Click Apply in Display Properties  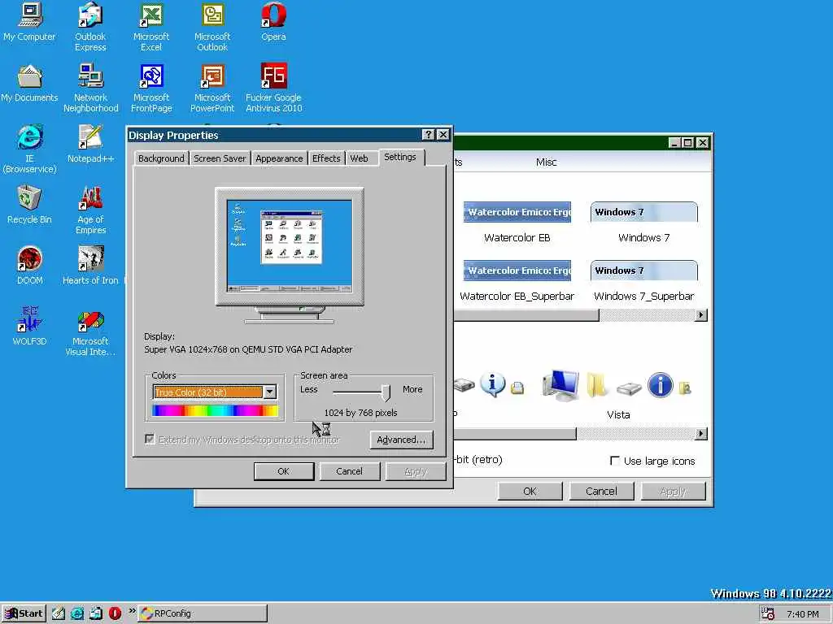pyautogui.click(x=416, y=471)
